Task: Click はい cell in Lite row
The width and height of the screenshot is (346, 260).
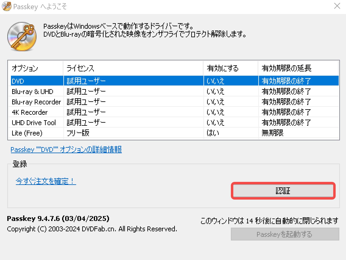Action: [213, 133]
